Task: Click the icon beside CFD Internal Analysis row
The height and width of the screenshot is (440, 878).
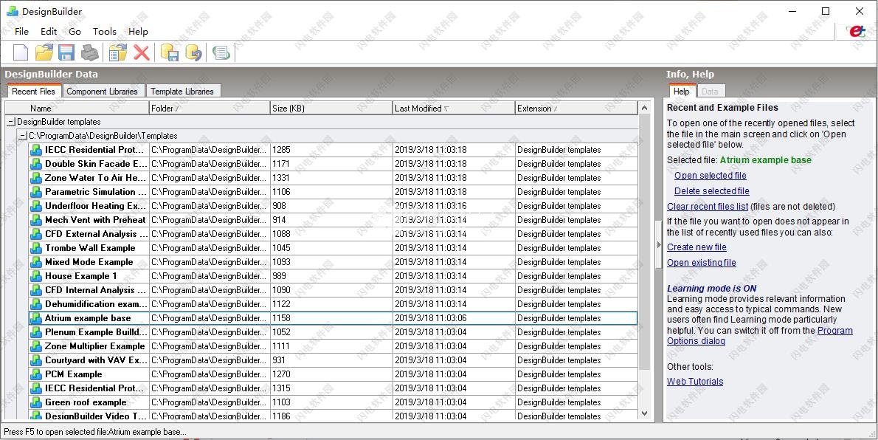Action: 36,290
